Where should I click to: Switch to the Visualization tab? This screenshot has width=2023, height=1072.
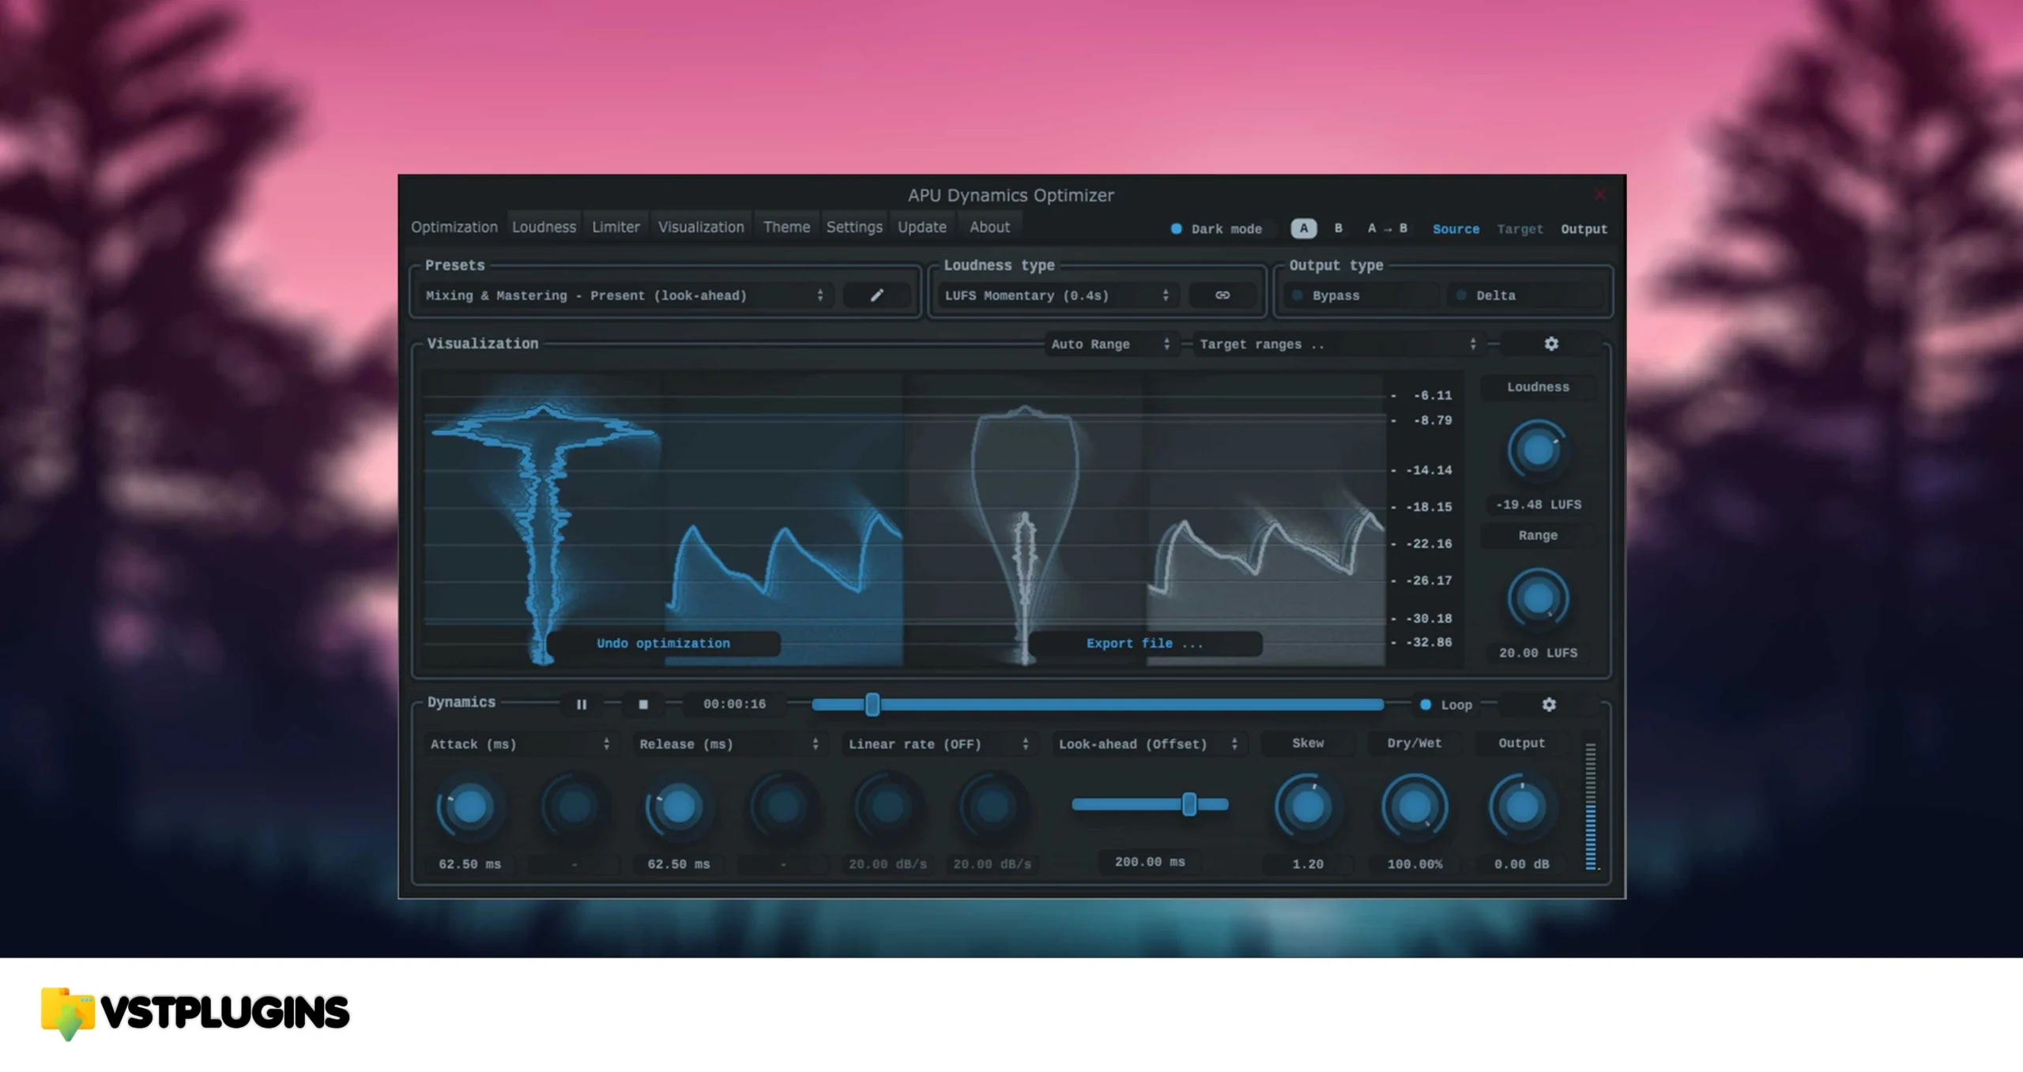point(701,228)
